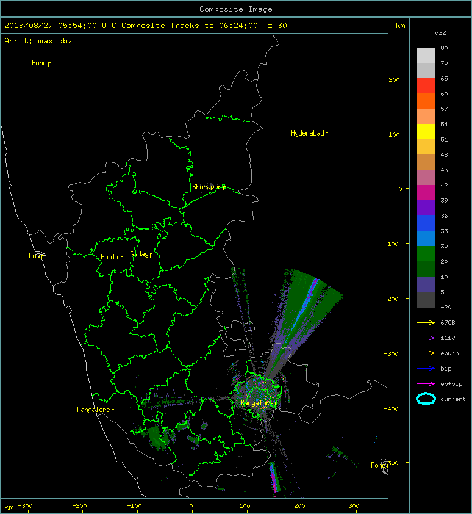Click the 200 km vertical axis tick
This screenshot has width=472, height=514.
click(395, 79)
